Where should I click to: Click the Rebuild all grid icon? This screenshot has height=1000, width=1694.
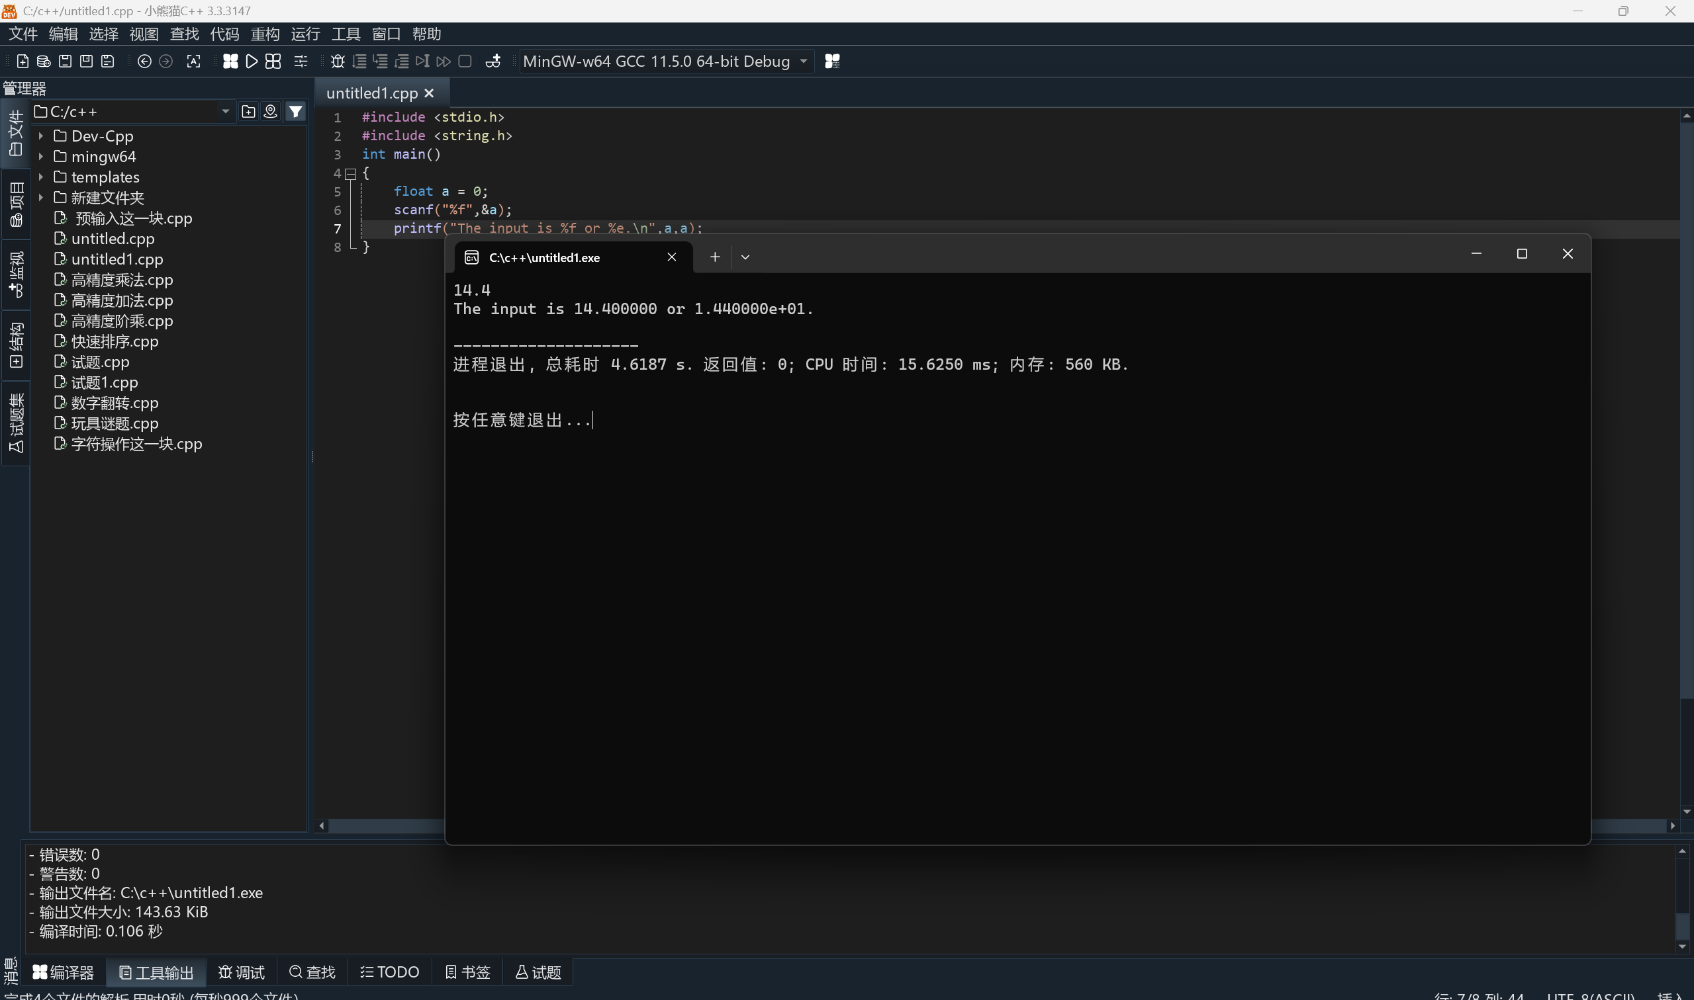[x=273, y=62]
